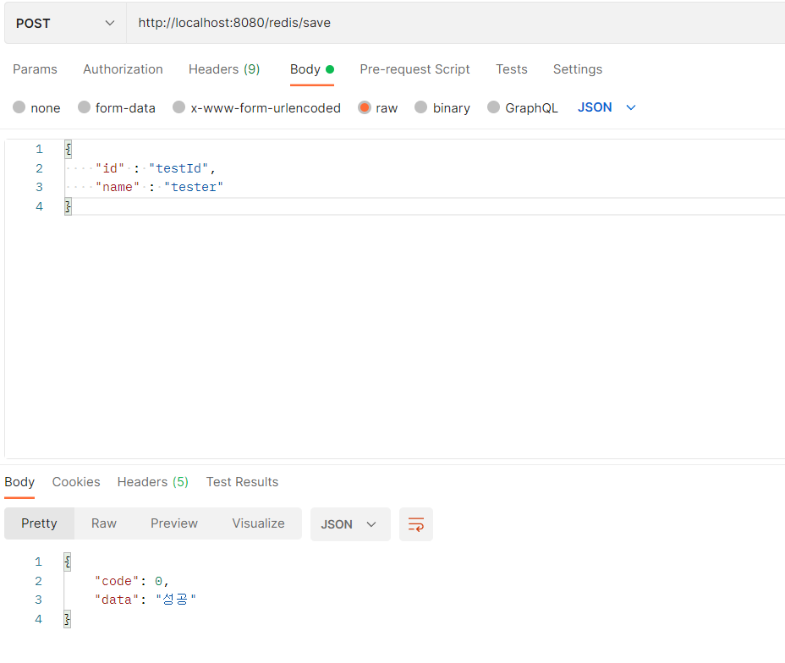The width and height of the screenshot is (785, 663).
Task: View the Pre-request Script tab
Action: [x=414, y=69]
